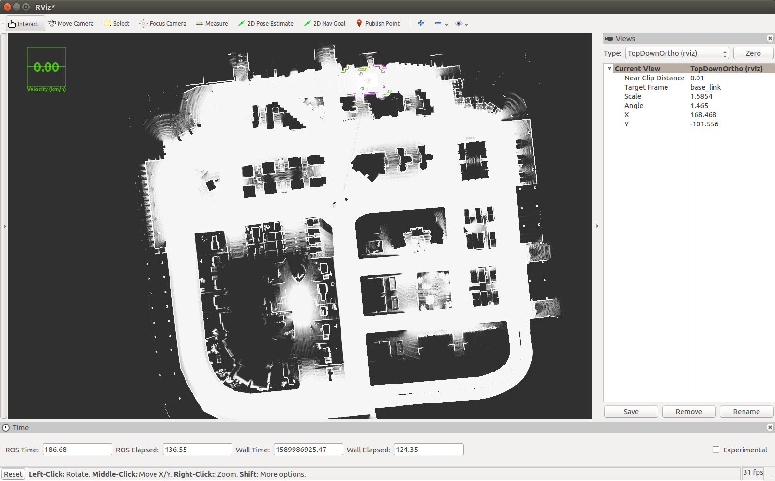Click the ROS Elapsed field
775x481 pixels.
198,450
